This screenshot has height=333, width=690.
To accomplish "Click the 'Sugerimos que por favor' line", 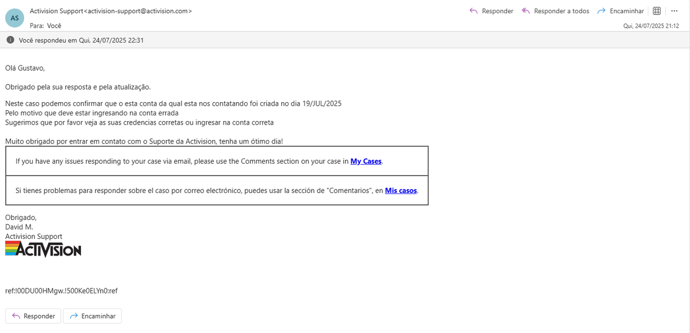I will click(139, 122).
